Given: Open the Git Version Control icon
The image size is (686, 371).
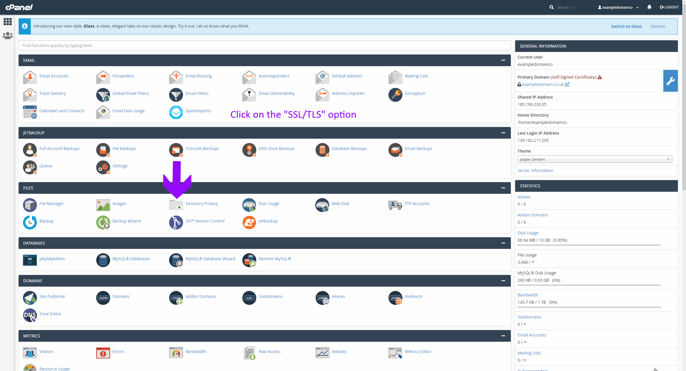Looking at the screenshot, I should click(x=176, y=222).
